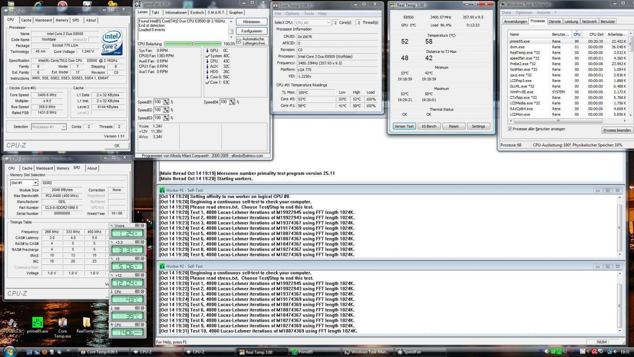Click Minimieren button in SpeedFan
The width and height of the screenshot is (634, 357).
point(252,22)
